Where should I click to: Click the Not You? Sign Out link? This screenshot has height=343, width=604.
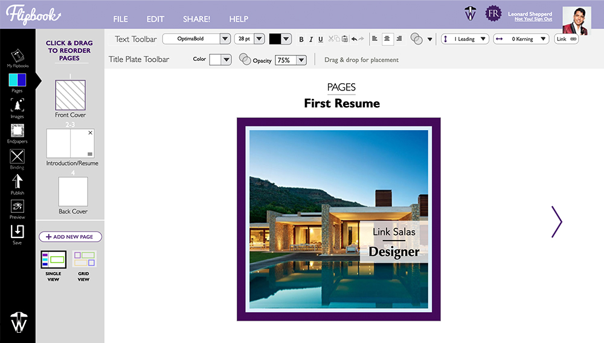(x=533, y=19)
